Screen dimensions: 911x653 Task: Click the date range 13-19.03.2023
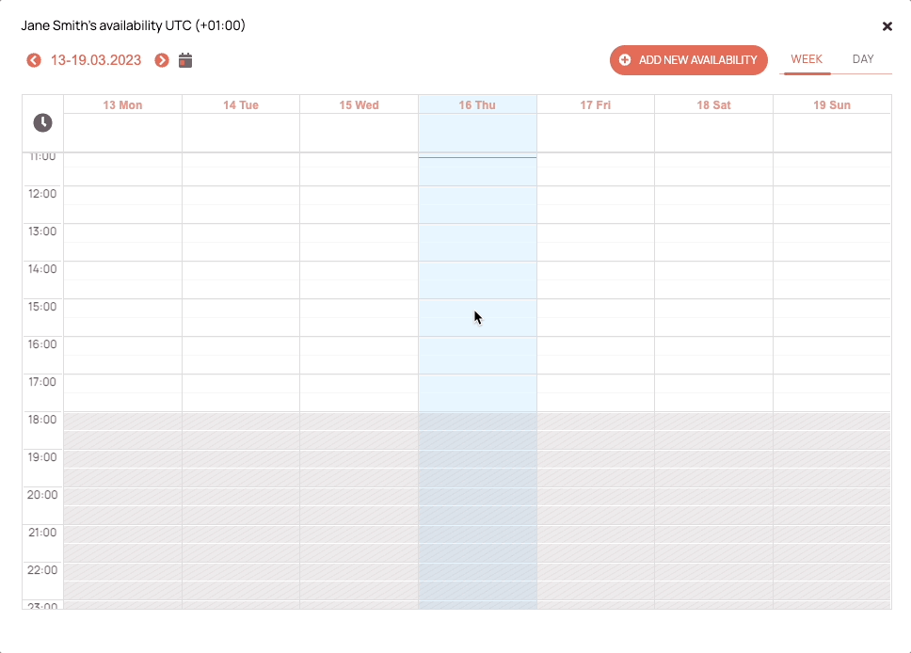(x=96, y=60)
